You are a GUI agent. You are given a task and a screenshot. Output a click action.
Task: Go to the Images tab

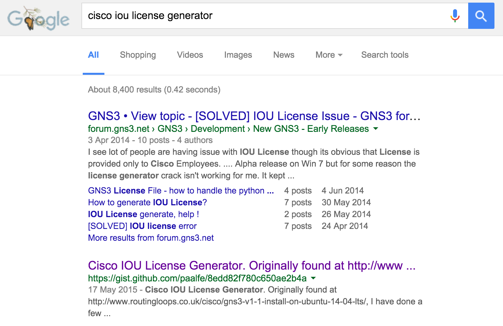238,55
